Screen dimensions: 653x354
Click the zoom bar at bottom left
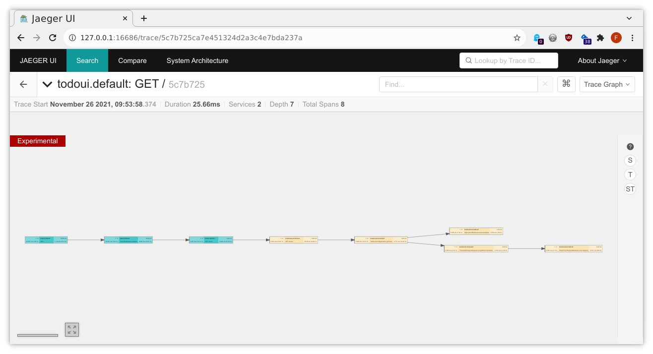[38, 336]
